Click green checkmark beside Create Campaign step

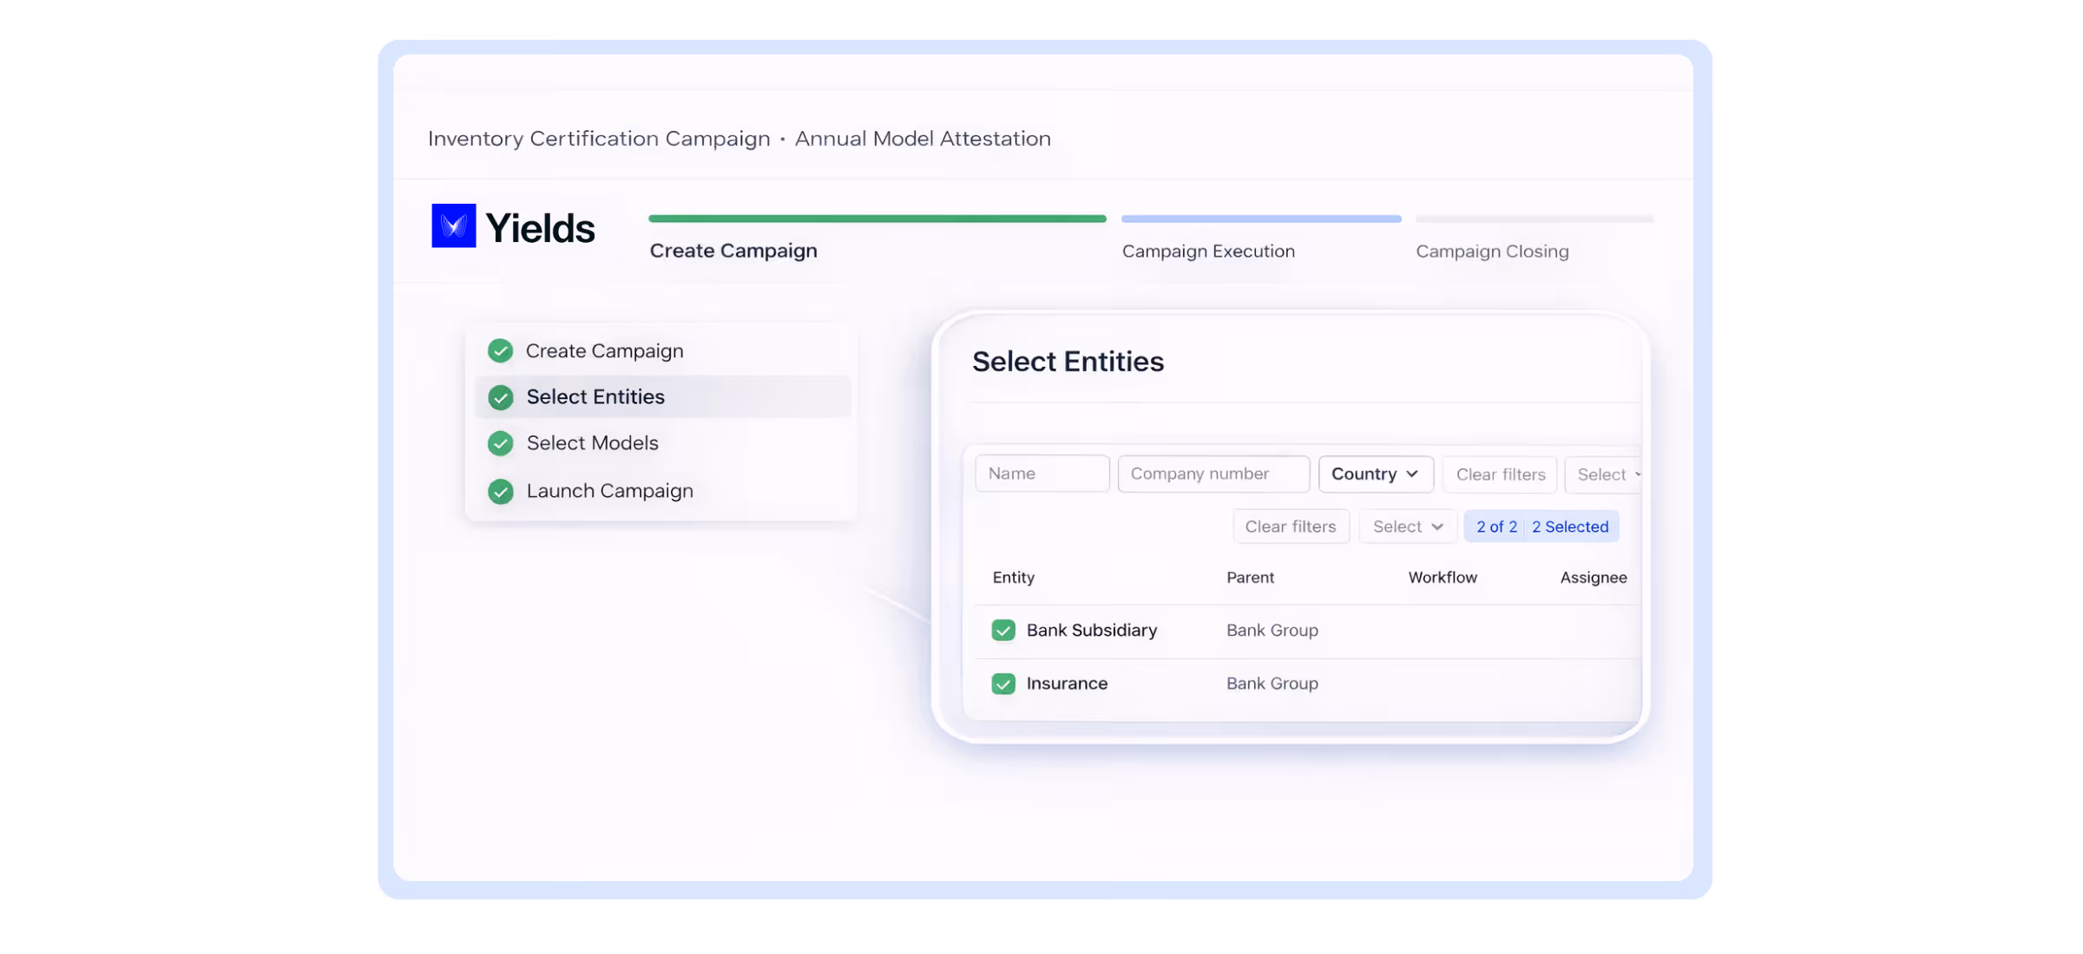click(x=500, y=351)
